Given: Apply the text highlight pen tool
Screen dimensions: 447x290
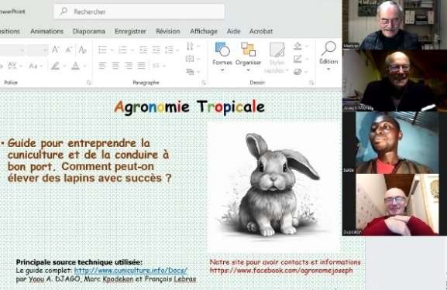Looking at the screenshot, I should (x=55, y=66).
